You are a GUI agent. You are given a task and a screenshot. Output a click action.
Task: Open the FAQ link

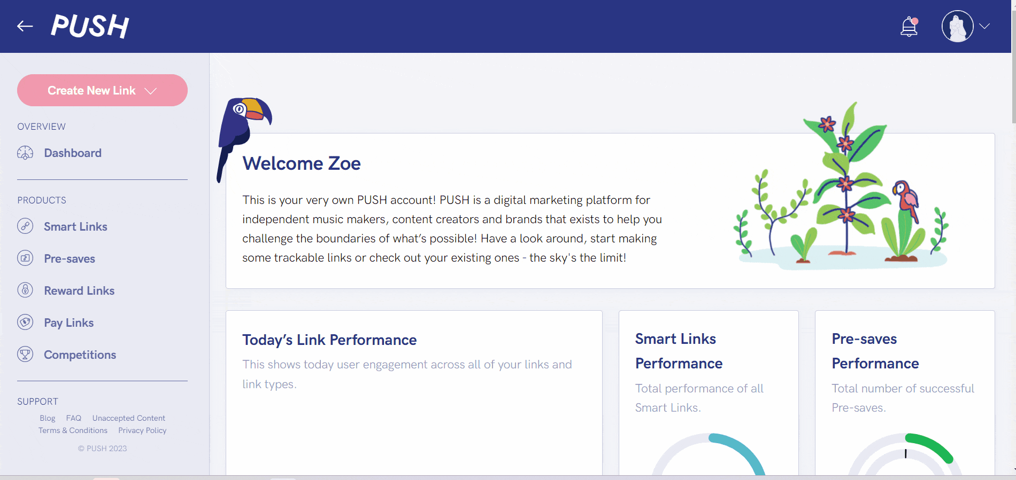point(74,418)
